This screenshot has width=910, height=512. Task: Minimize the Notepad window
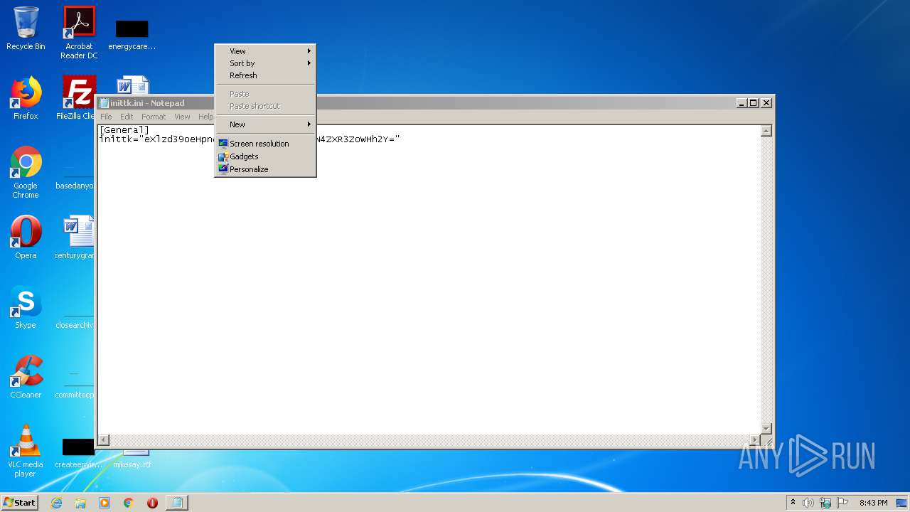point(742,103)
